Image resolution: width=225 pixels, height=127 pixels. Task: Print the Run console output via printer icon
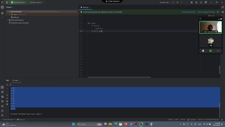[x=7, y=101]
